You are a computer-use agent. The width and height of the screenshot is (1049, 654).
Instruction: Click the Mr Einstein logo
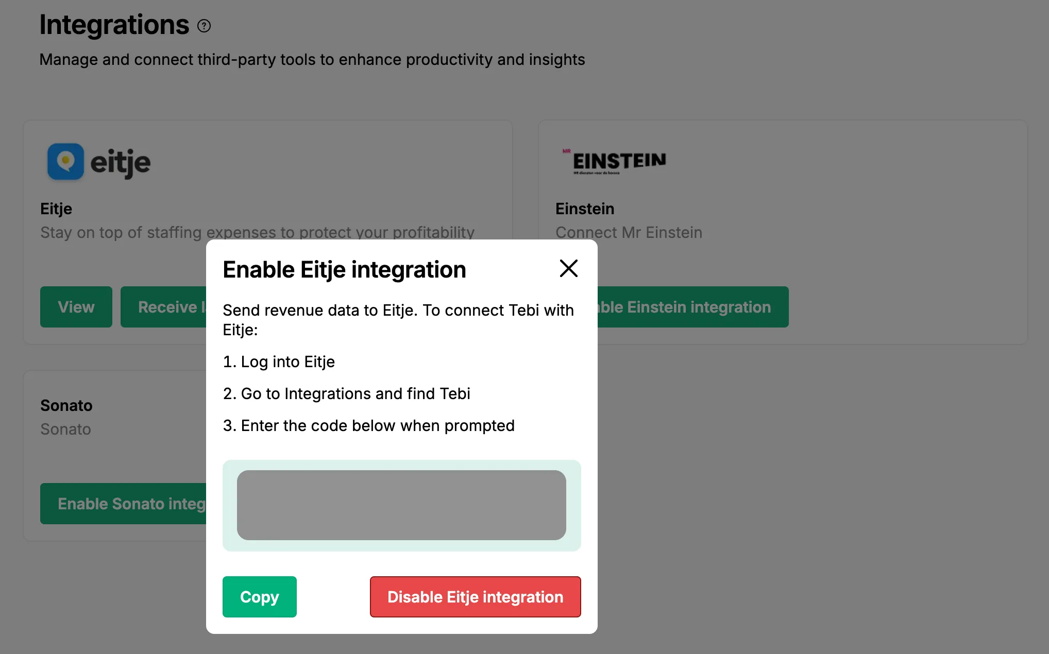point(615,162)
